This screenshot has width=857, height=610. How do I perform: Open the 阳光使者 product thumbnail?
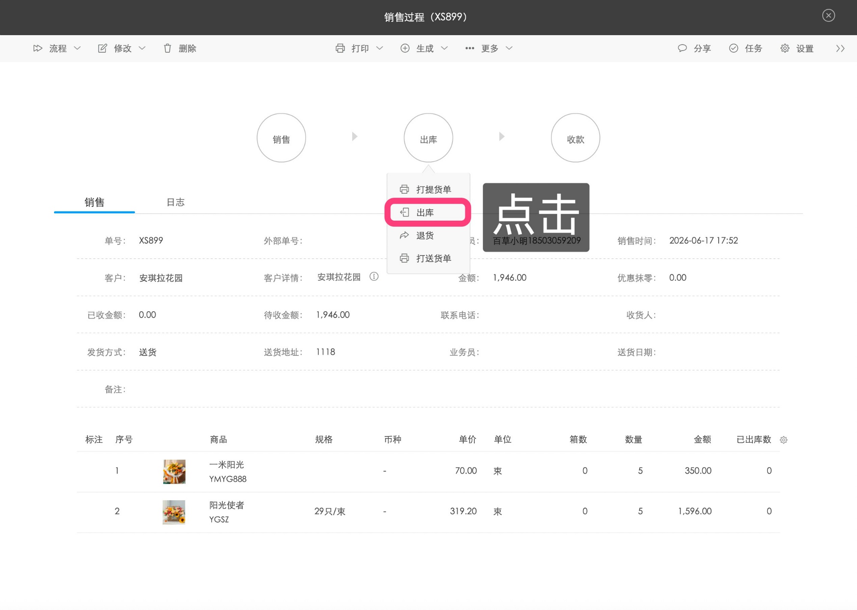click(x=174, y=512)
